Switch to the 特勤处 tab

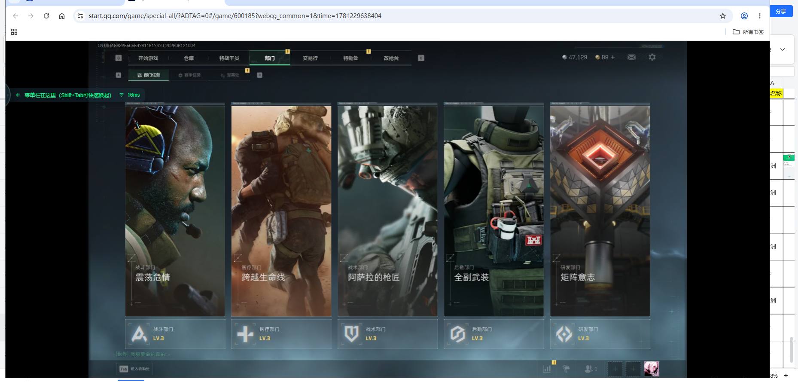[x=350, y=58]
